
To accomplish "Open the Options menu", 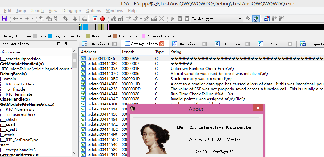I will tap(94, 11).
